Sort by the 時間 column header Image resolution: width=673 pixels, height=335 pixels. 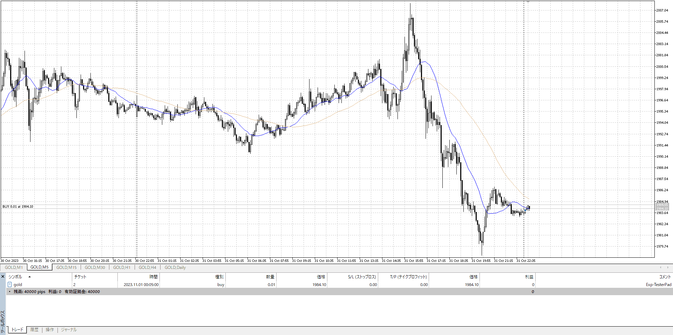tap(153, 277)
